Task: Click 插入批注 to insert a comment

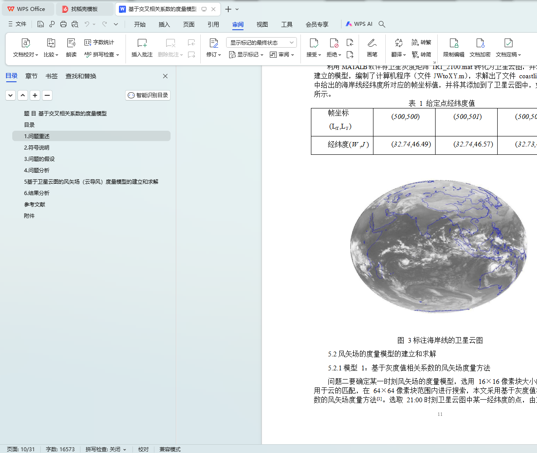Action: 142,48
